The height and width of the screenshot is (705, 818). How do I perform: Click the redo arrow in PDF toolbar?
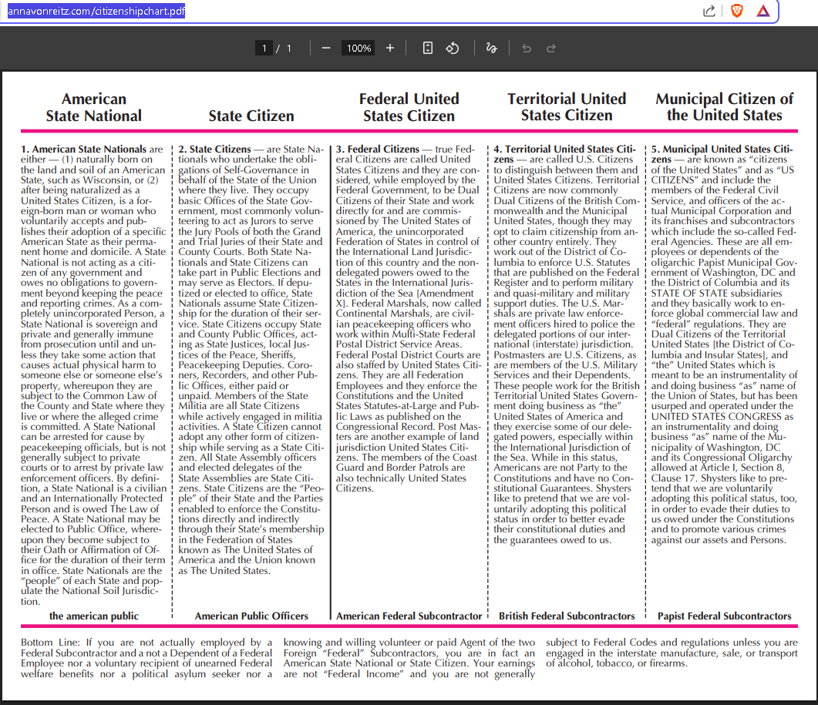point(551,48)
